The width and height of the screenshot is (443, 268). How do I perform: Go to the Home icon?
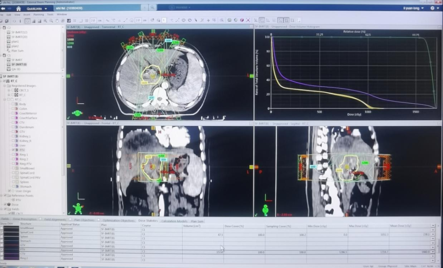[x=19, y=8]
